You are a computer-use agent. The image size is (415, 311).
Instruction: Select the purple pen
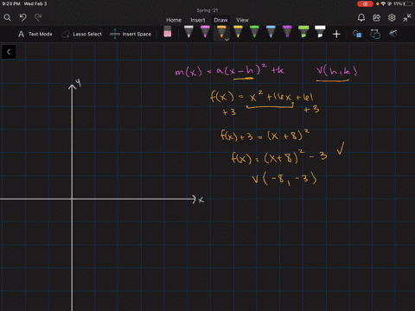(287, 32)
